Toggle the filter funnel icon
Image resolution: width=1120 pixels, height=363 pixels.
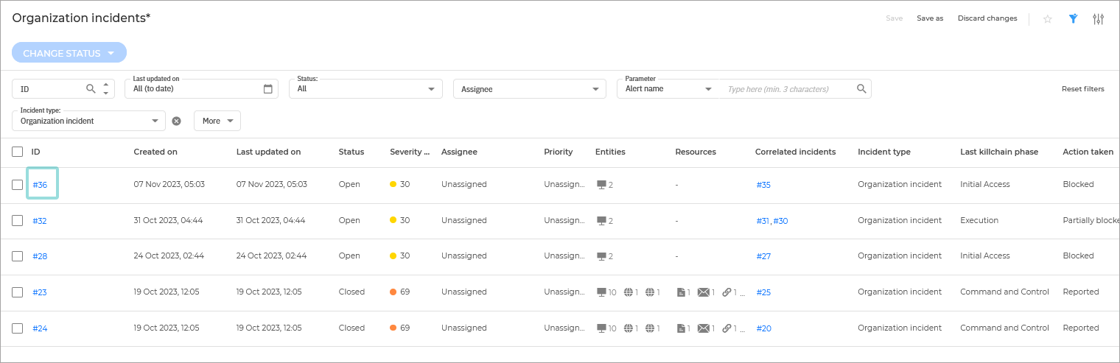[1074, 19]
